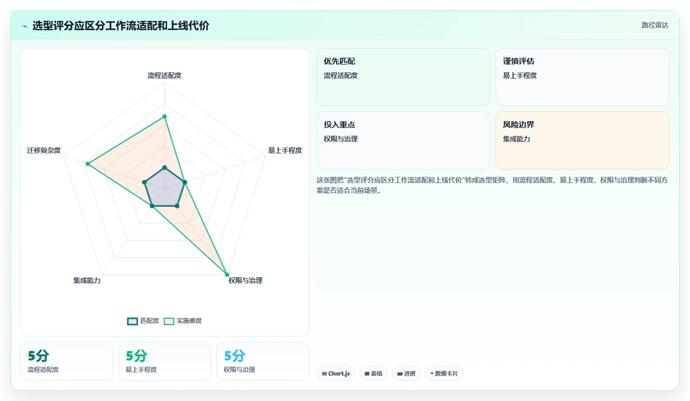Click the 流程适配度 5分 score card
690x401 pixels.
[x=67, y=361]
